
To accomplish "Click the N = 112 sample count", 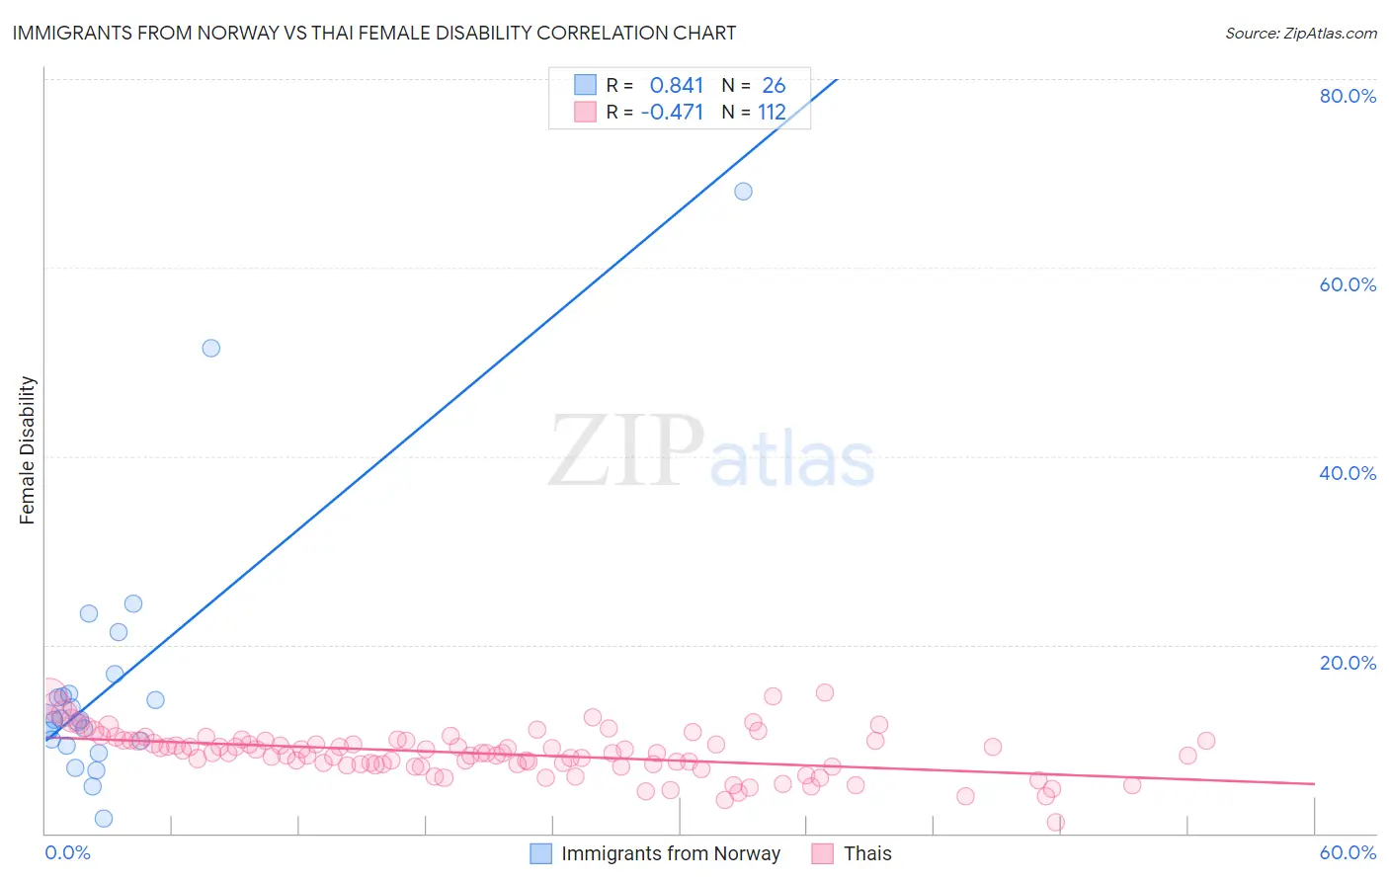I will 754,112.
